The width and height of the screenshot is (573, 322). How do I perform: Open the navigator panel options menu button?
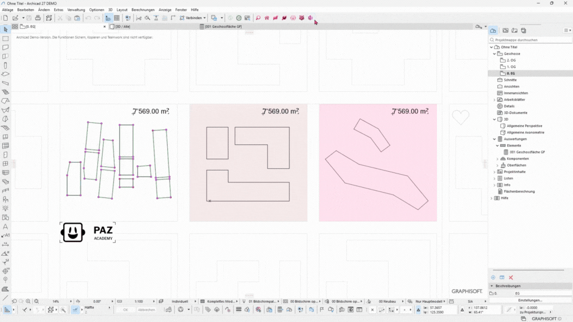pos(567,30)
